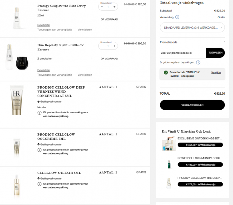Click info icon under Oogcrème 3ml
This screenshot has height=205, width=233.
pyautogui.click(x=39, y=150)
